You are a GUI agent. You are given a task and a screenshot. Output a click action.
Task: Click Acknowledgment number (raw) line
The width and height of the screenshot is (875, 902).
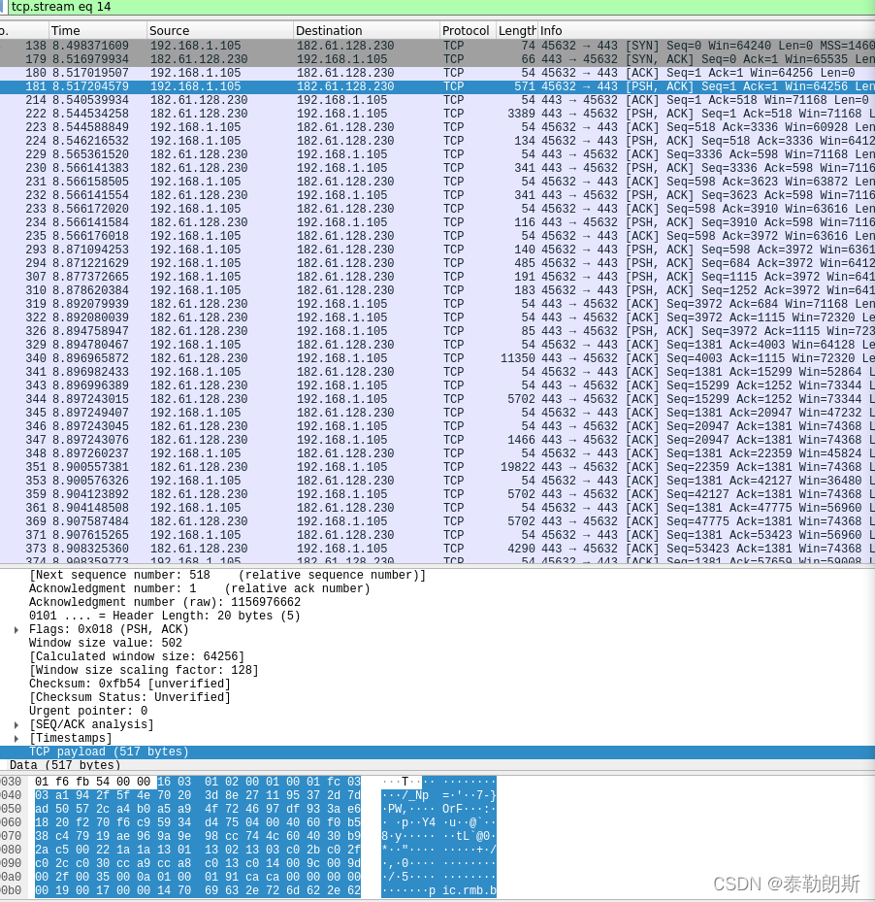click(164, 602)
